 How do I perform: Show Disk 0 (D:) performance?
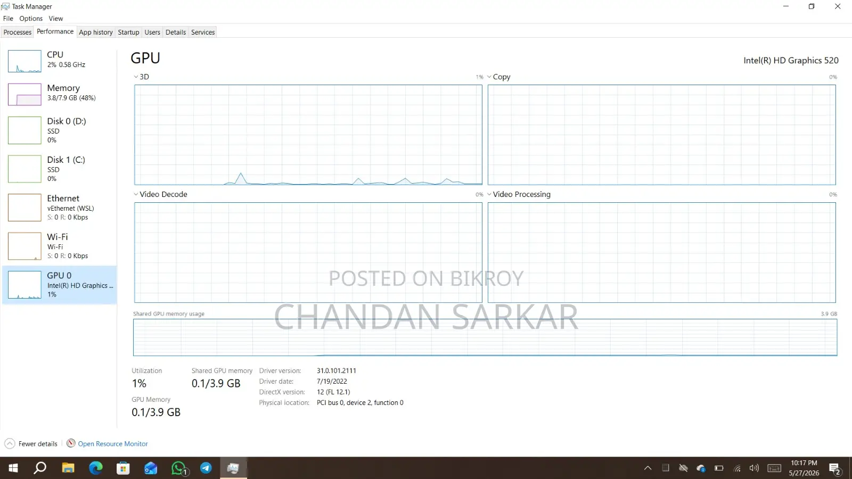point(60,130)
